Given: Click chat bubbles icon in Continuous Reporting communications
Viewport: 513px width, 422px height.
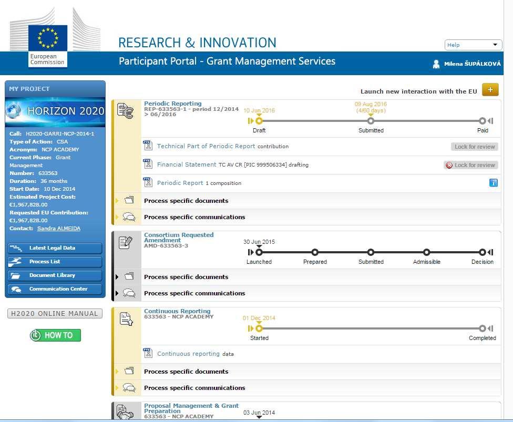Looking at the screenshot, I should [x=129, y=388].
